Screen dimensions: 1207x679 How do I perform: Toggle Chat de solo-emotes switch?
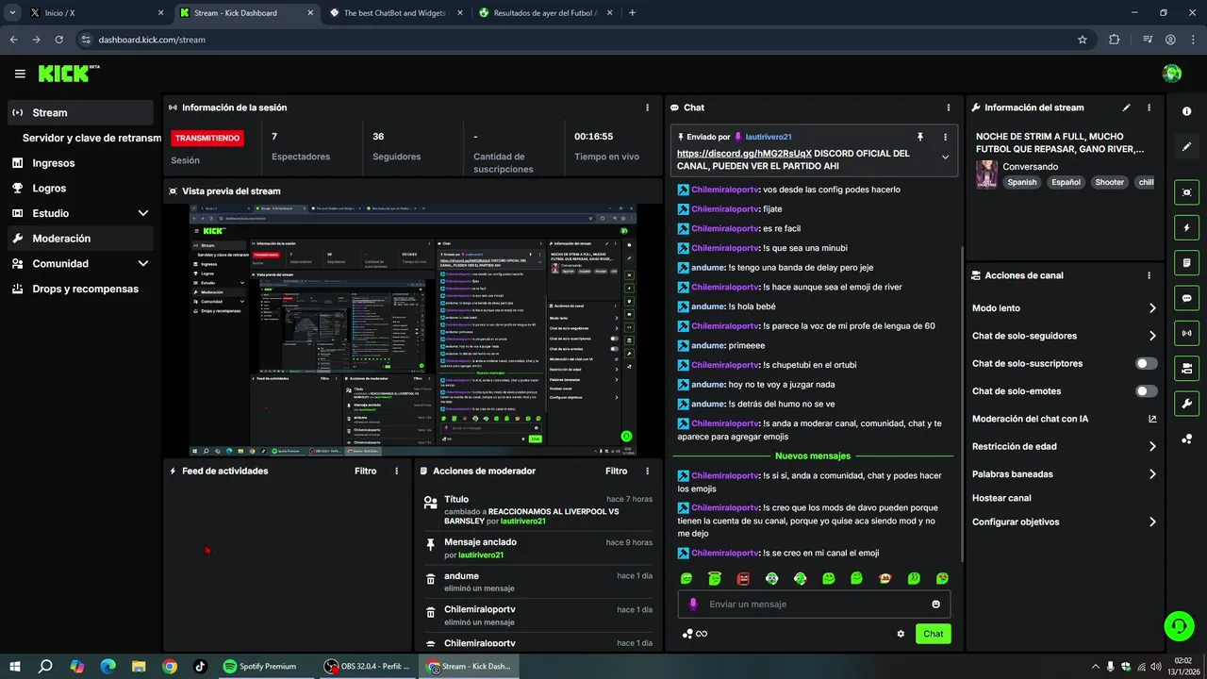1146,390
